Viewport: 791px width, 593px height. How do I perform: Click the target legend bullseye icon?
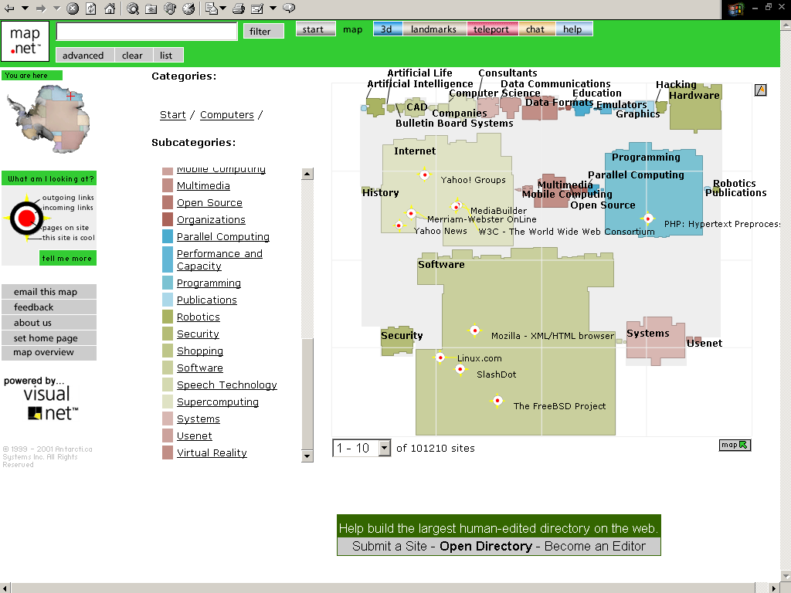[26, 219]
